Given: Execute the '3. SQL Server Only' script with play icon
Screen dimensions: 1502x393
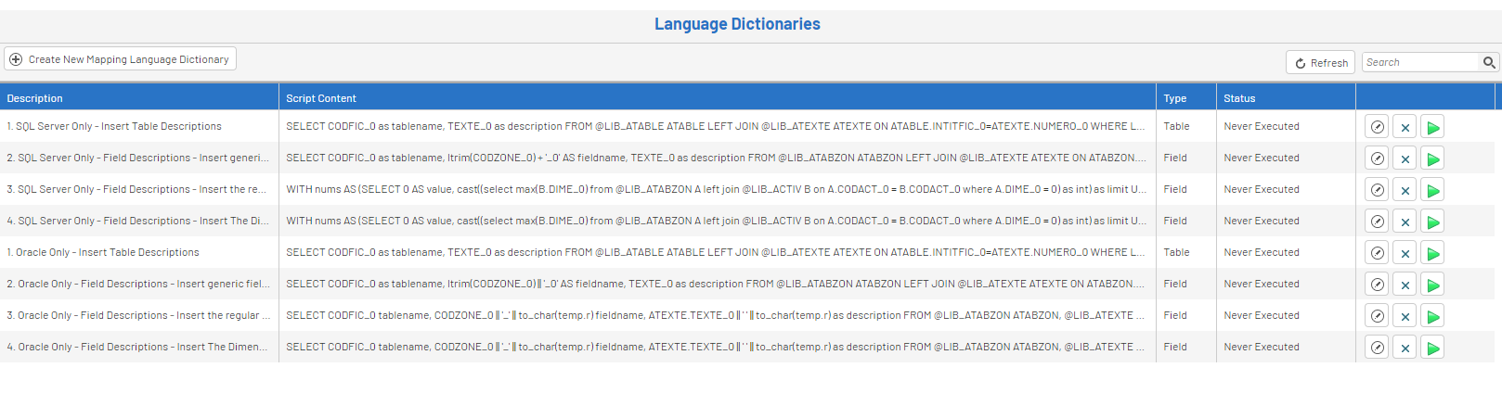Looking at the screenshot, I should tap(1432, 191).
